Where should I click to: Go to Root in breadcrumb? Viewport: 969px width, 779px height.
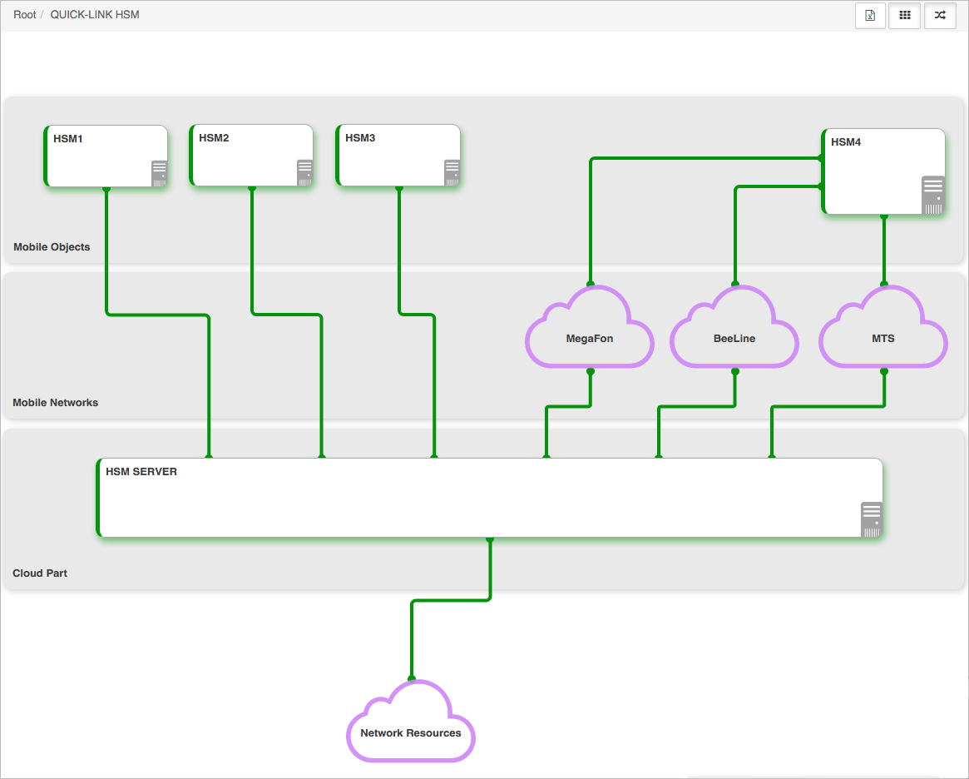pyautogui.click(x=25, y=15)
